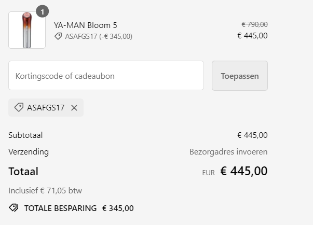Click the tag icon in ASAFGS17 chip

[x=19, y=108]
